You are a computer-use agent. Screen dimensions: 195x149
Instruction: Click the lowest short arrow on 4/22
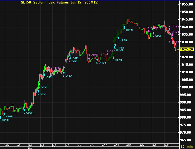click(176, 44)
